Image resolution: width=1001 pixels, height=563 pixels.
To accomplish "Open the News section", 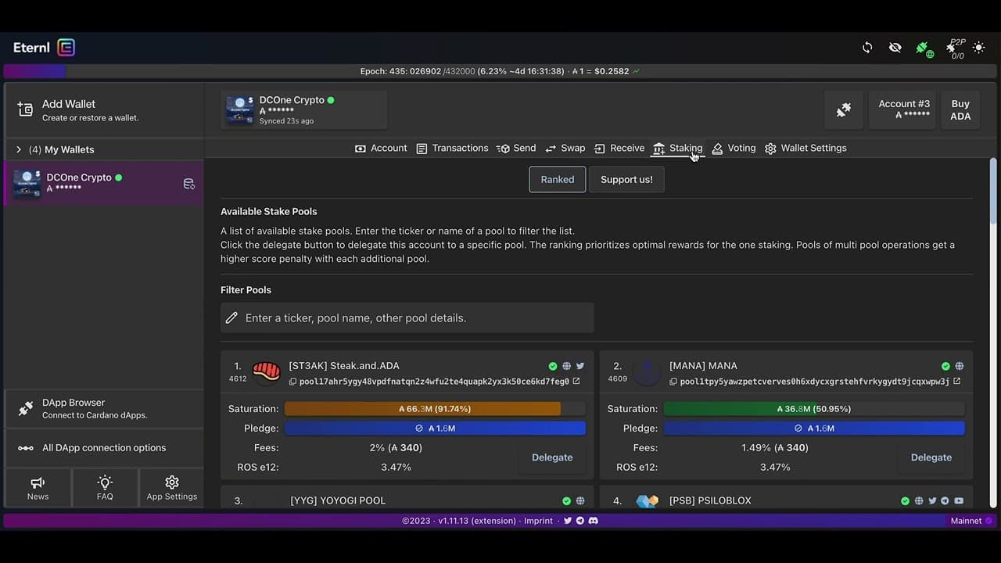I will click(38, 488).
